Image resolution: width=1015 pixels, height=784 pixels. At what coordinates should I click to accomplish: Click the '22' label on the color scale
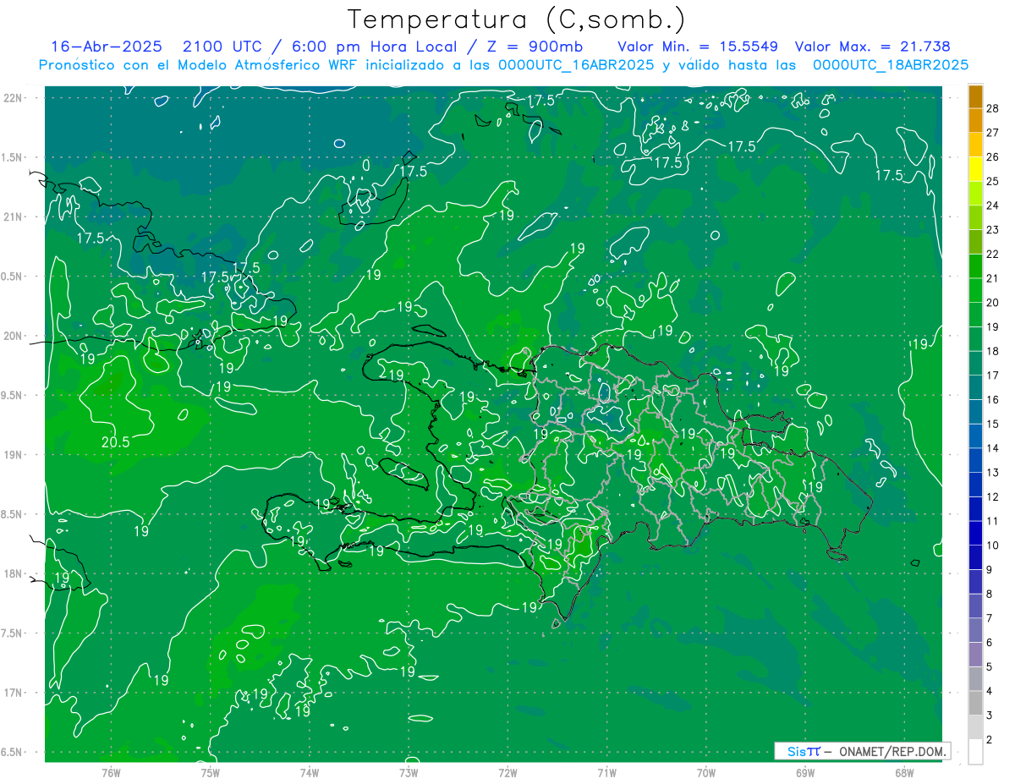click(x=993, y=254)
